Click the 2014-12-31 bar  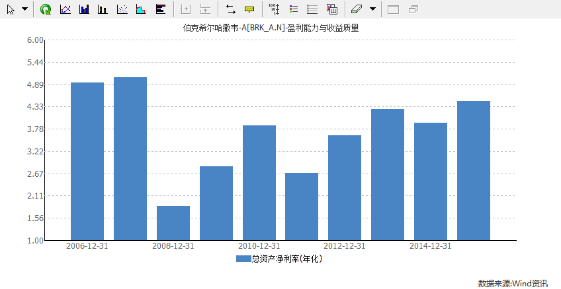[x=431, y=181]
